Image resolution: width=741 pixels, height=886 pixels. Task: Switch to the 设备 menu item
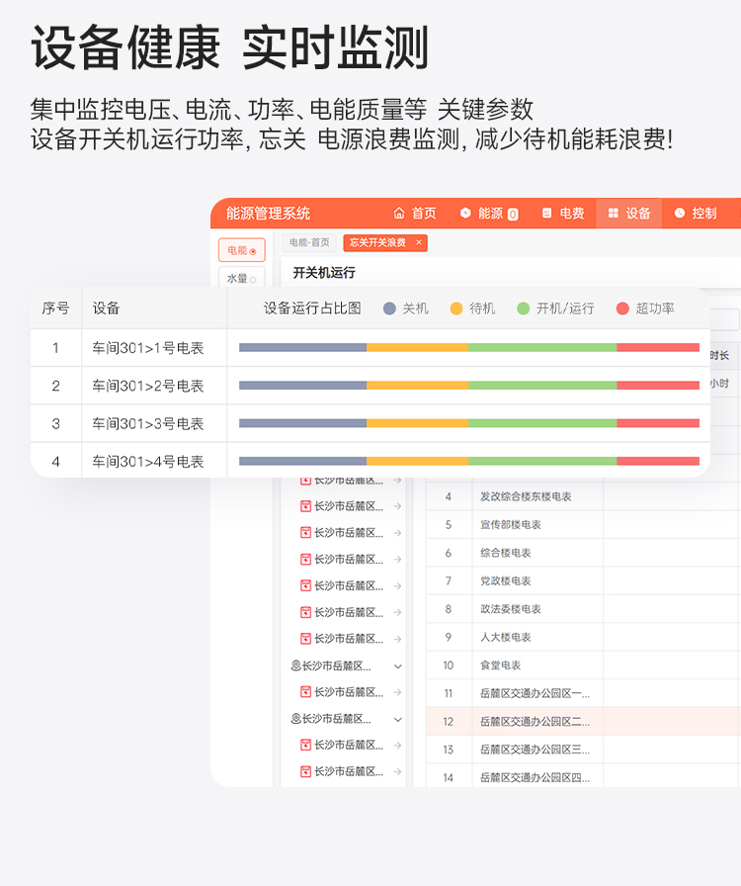(x=628, y=213)
